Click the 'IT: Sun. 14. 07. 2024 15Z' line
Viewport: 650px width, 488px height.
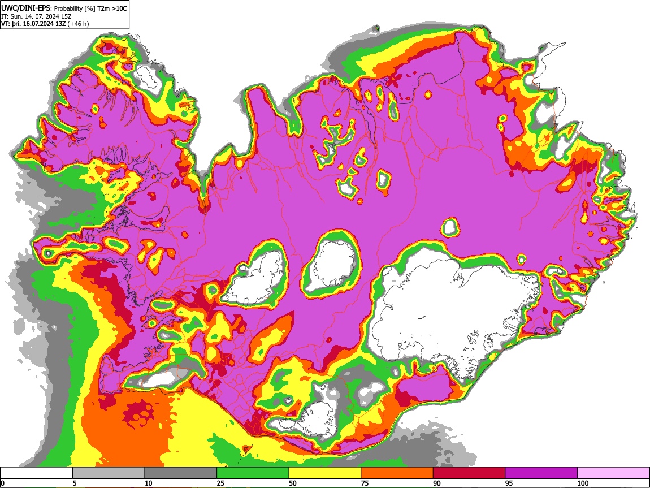[37, 16]
